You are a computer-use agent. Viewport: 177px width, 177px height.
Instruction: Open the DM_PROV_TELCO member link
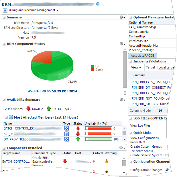(x=16, y=139)
